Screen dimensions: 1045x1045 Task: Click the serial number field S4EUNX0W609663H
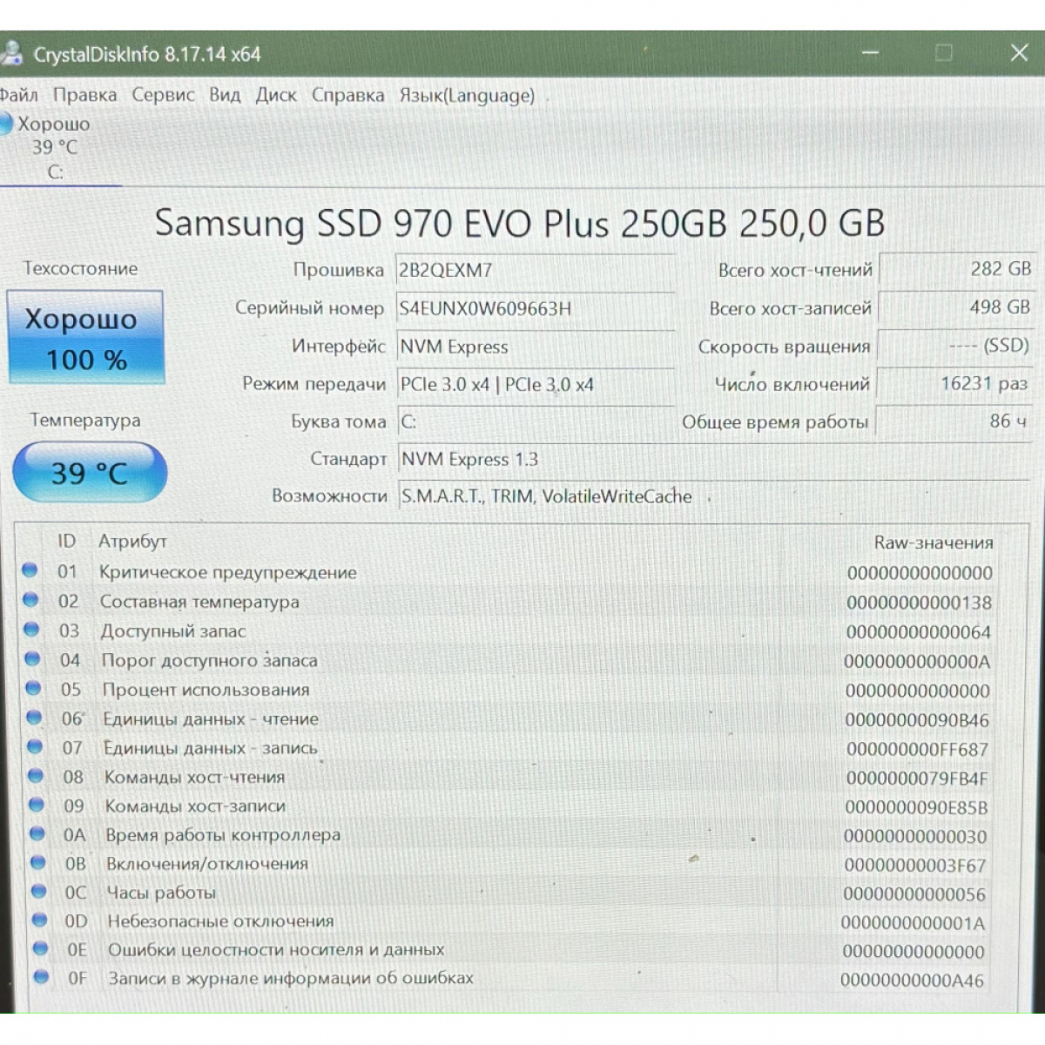coord(535,308)
